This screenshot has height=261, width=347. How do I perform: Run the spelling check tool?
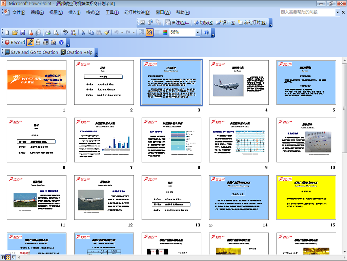pos(65,33)
